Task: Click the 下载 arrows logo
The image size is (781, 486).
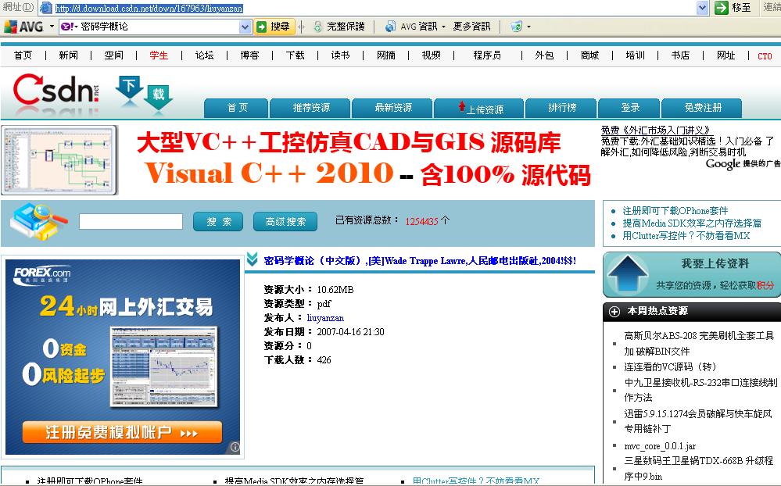Action: point(144,93)
